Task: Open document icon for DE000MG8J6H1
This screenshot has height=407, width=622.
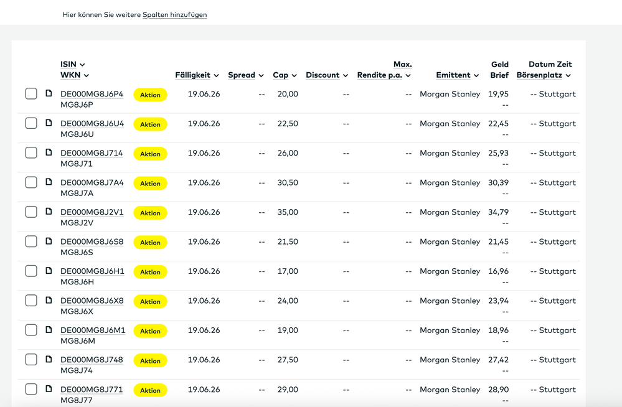Action: point(49,271)
